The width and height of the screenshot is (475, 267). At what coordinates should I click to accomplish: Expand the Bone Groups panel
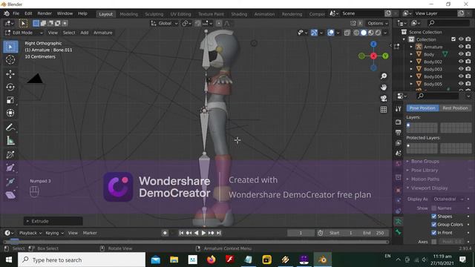coord(425,162)
